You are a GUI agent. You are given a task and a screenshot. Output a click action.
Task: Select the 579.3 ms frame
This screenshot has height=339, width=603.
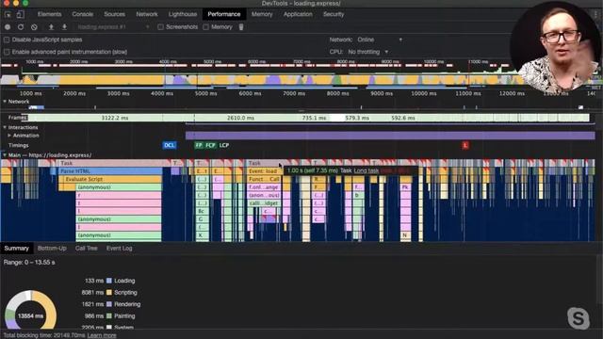(x=357, y=118)
